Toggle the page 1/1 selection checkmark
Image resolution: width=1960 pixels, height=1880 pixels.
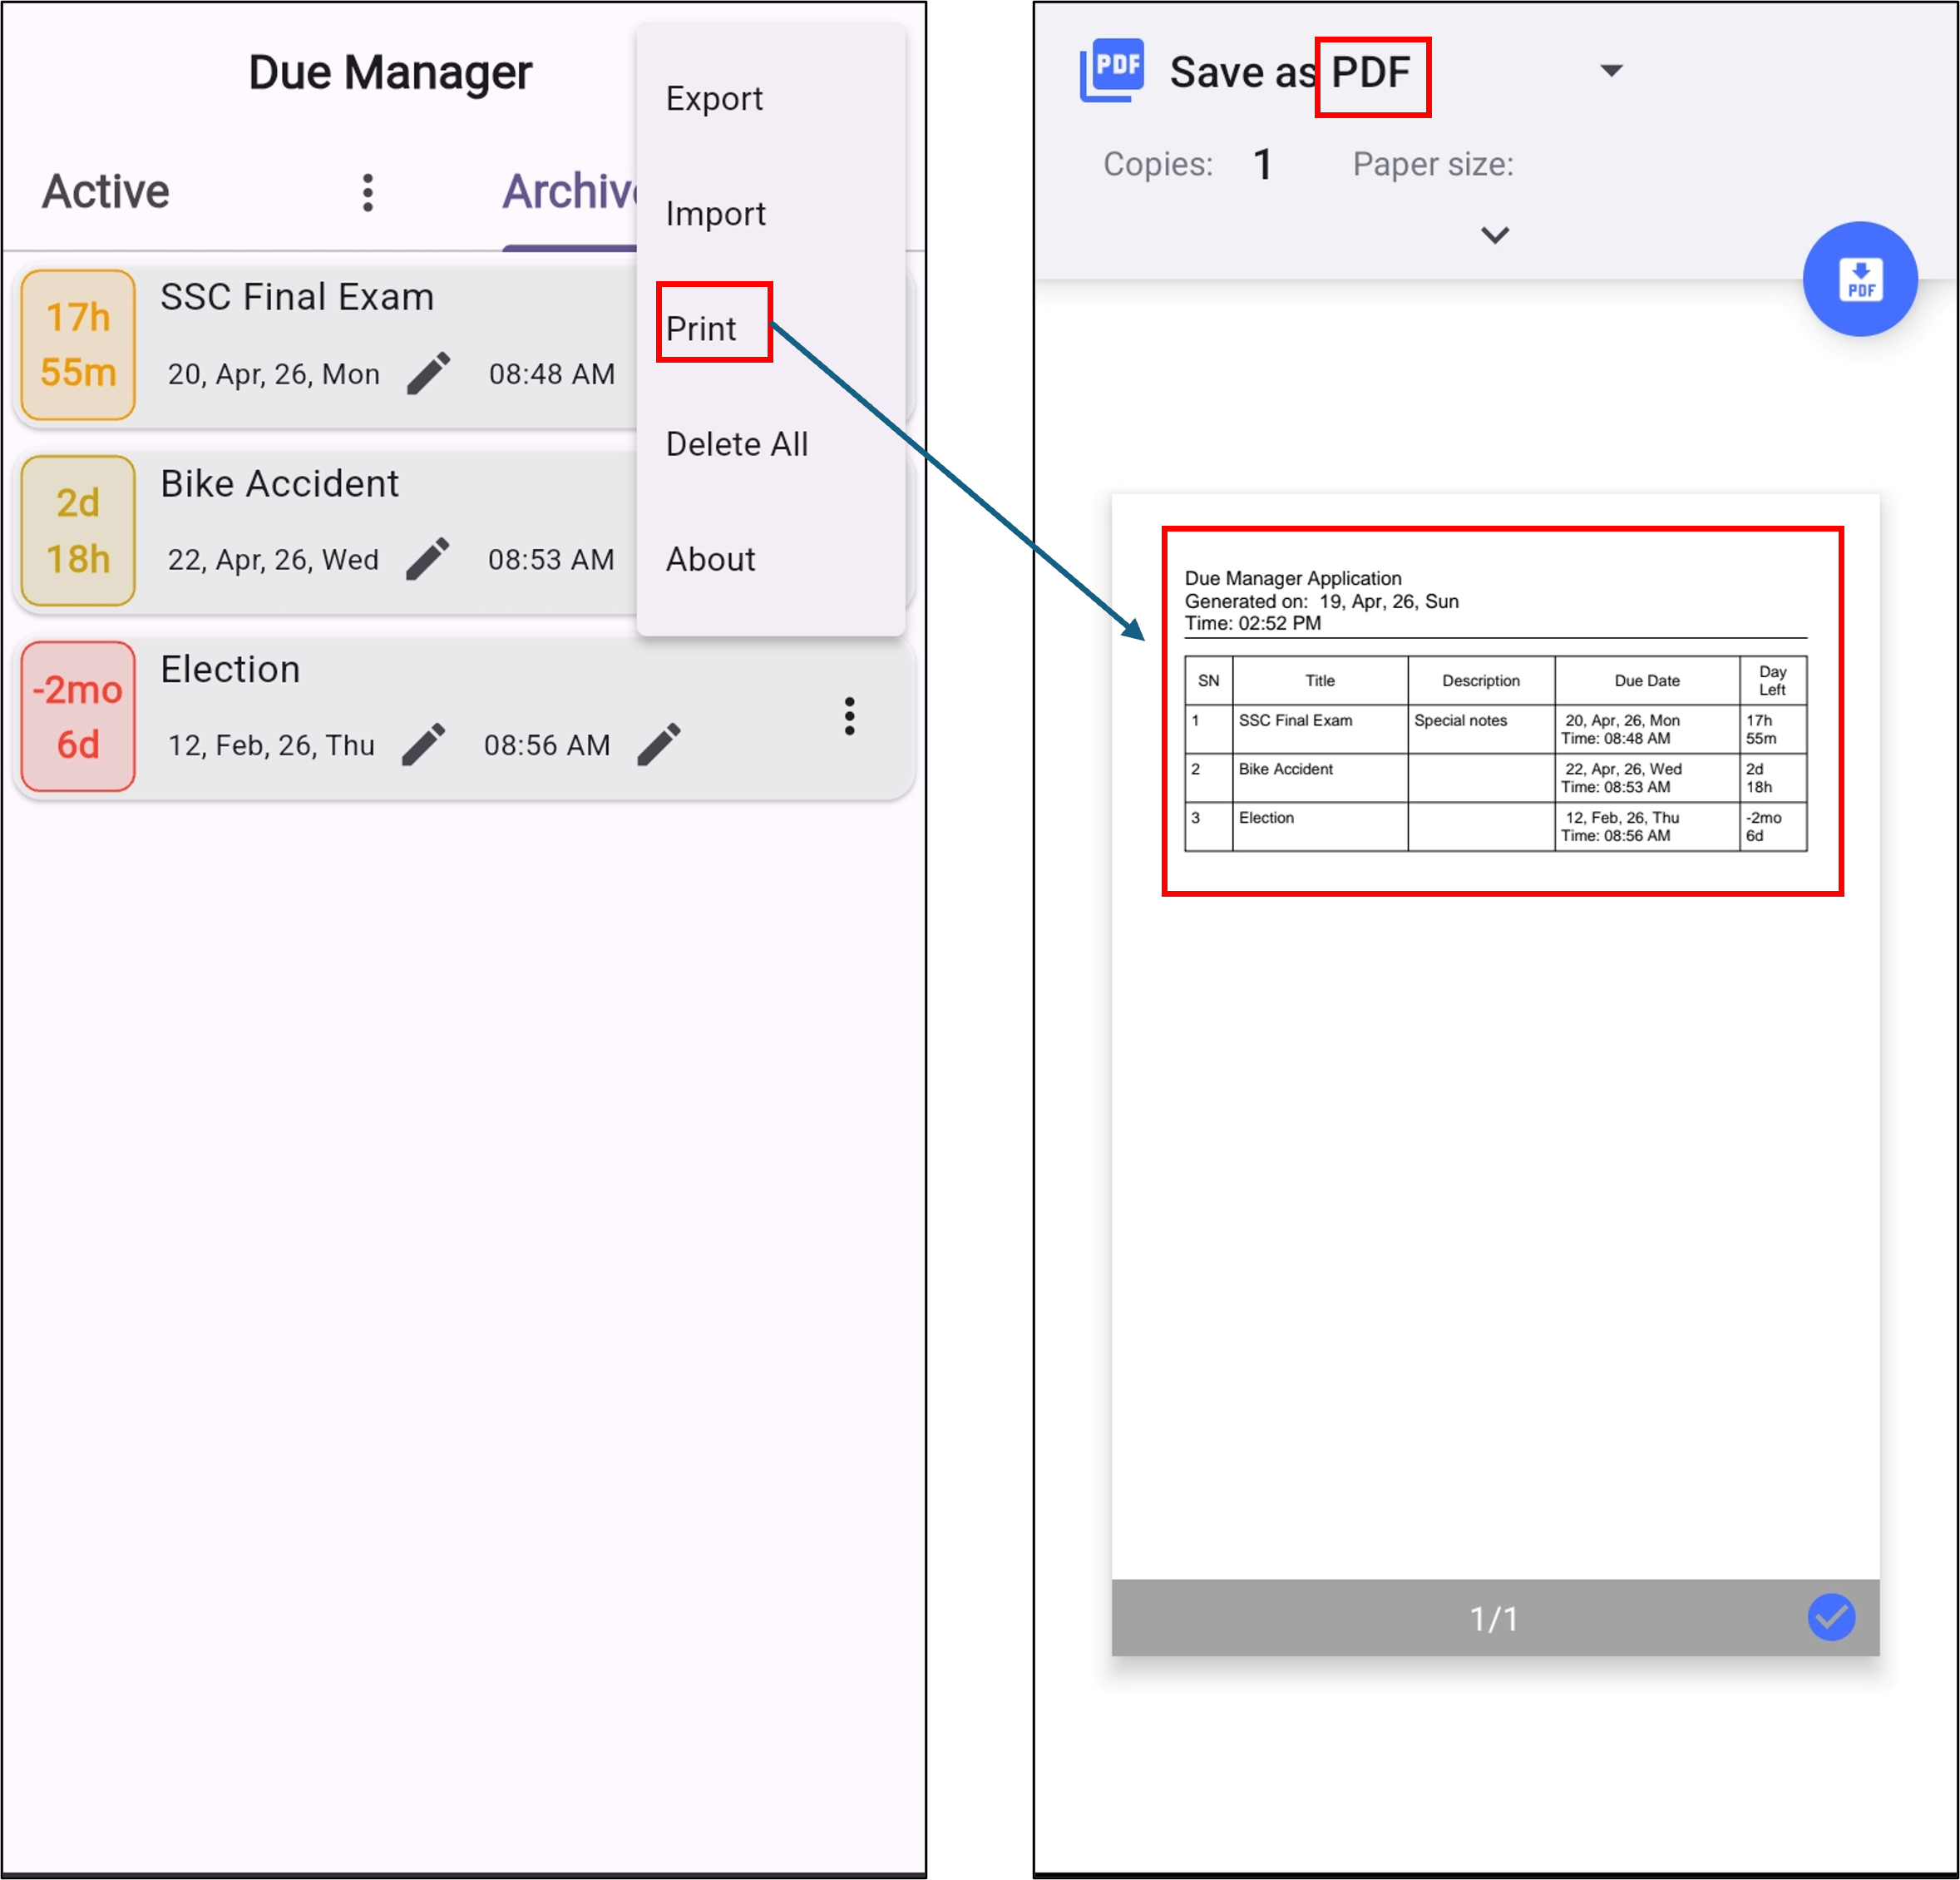(x=1830, y=1617)
